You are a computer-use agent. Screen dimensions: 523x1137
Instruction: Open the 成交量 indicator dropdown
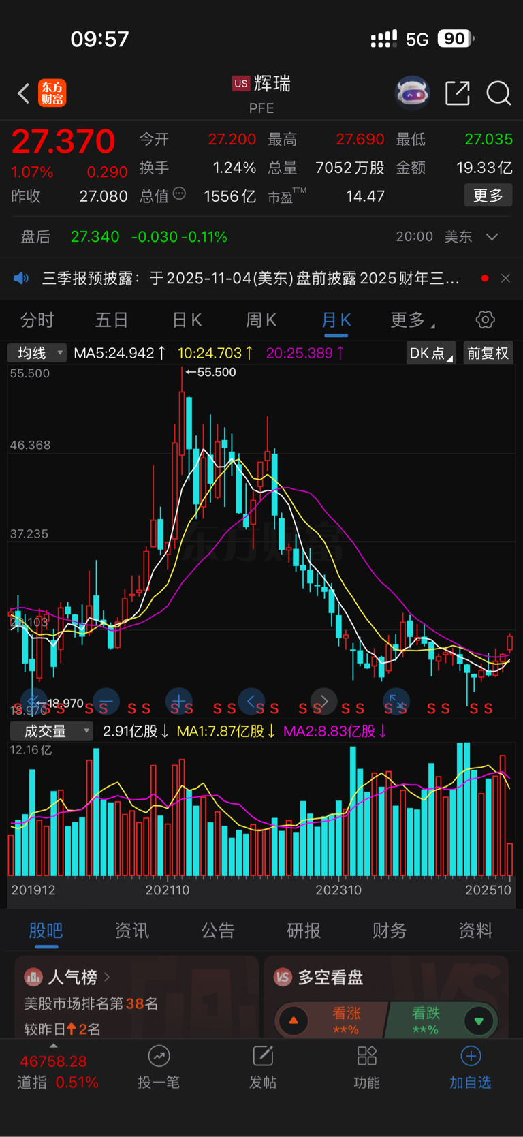tap(52, 731)
